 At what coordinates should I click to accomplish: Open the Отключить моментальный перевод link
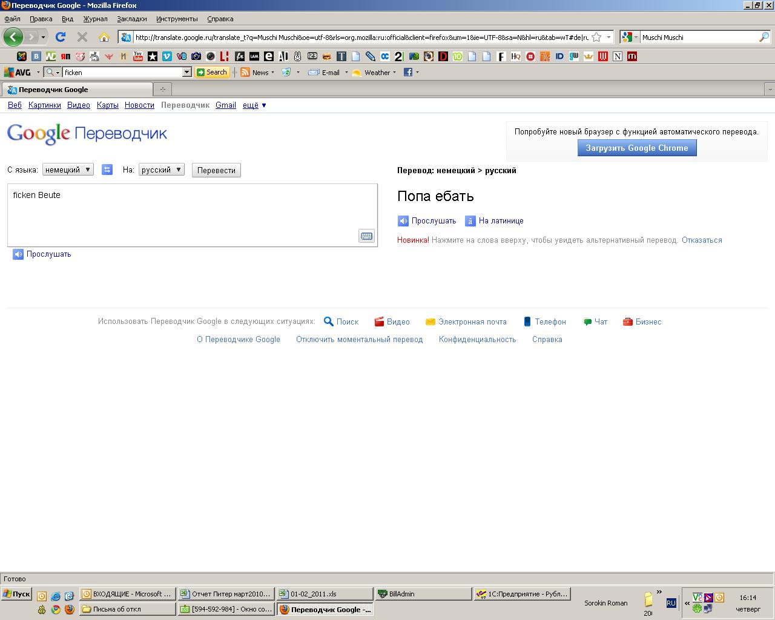coord(360,340)
